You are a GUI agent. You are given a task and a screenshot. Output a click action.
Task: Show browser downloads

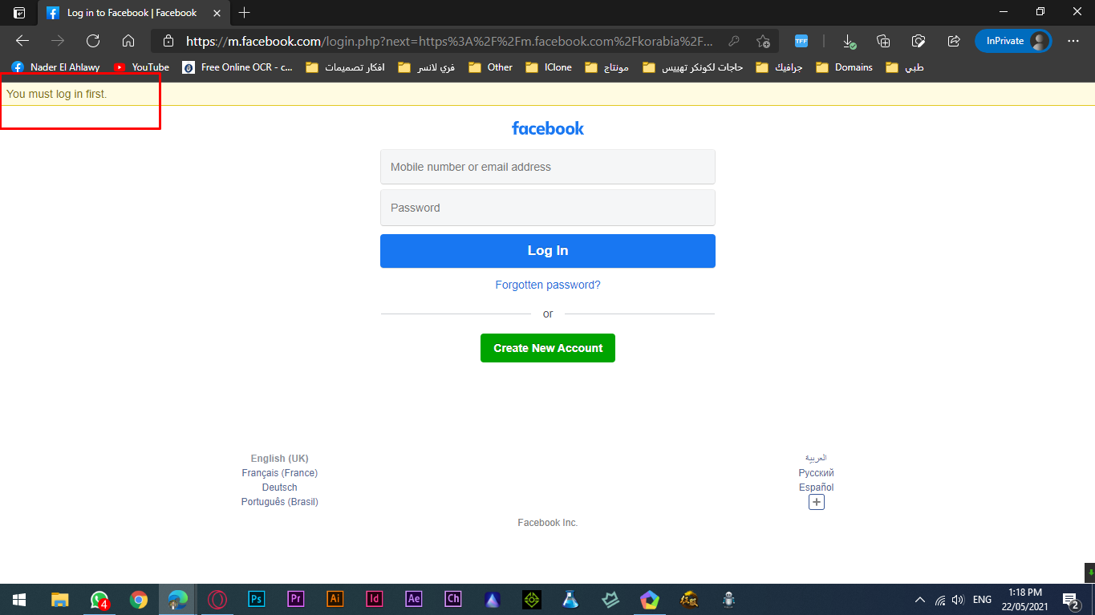[x=849, y=41]
